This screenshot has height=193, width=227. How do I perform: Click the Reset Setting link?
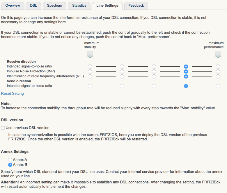pyautogui.click(x=13, y=94)
